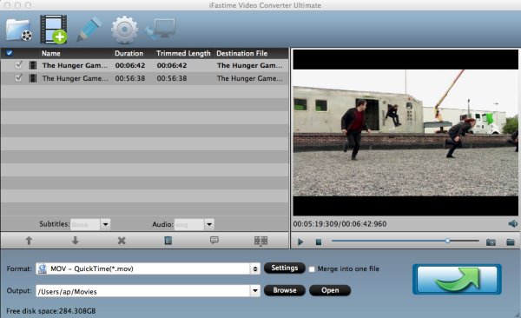Open the pencil edit tool
This screenshot has width=521, height=318.
coord(89,30)
